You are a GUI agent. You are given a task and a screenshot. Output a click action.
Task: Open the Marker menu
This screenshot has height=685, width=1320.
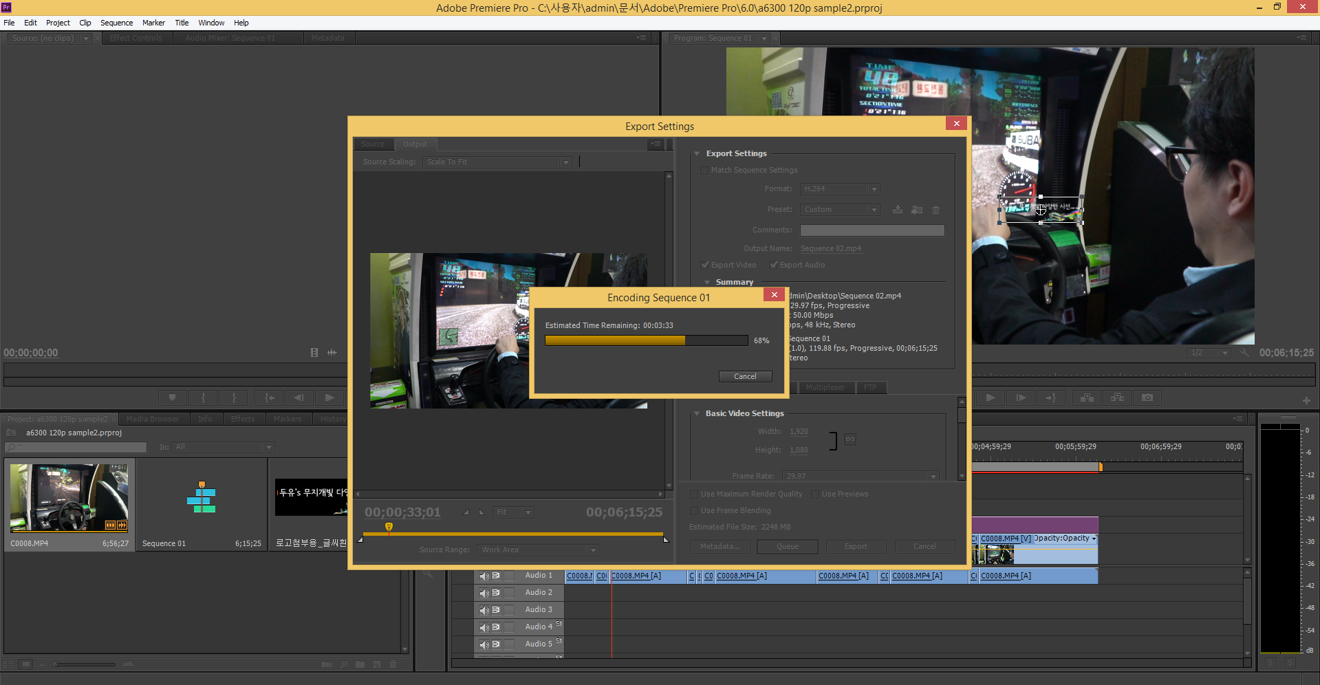(x=153, y=23)
